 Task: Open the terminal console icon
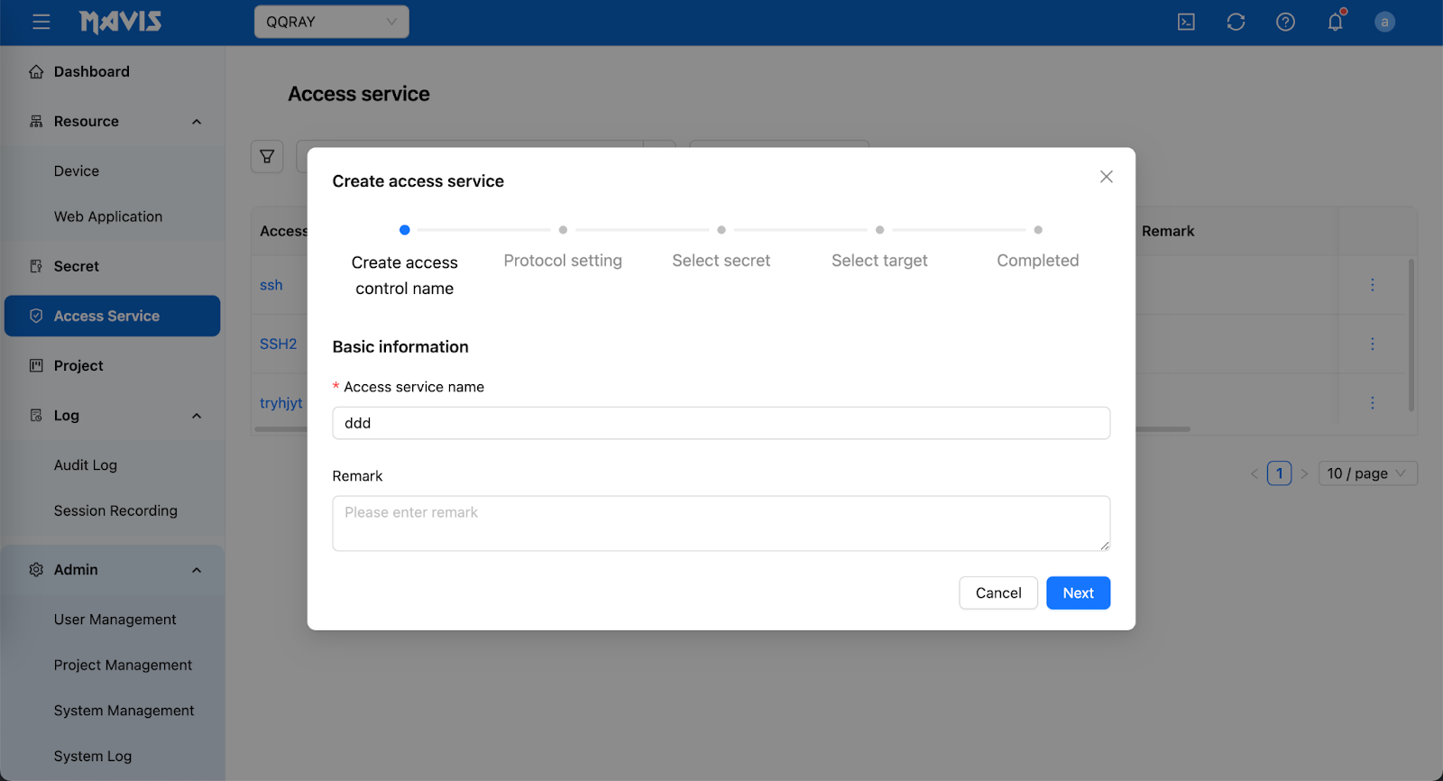pos(1186,22)
